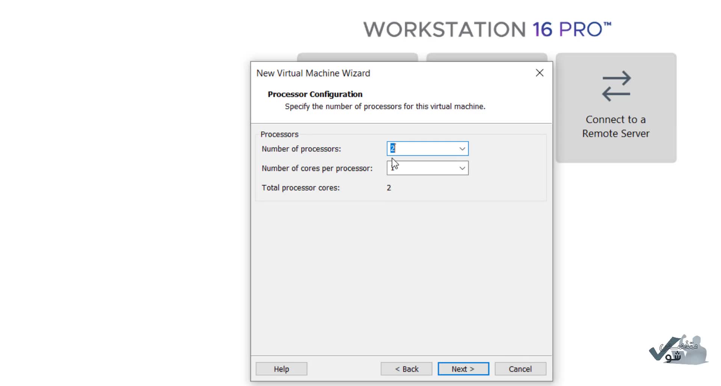Click the Processor Configuration heading

coord(315,94)
